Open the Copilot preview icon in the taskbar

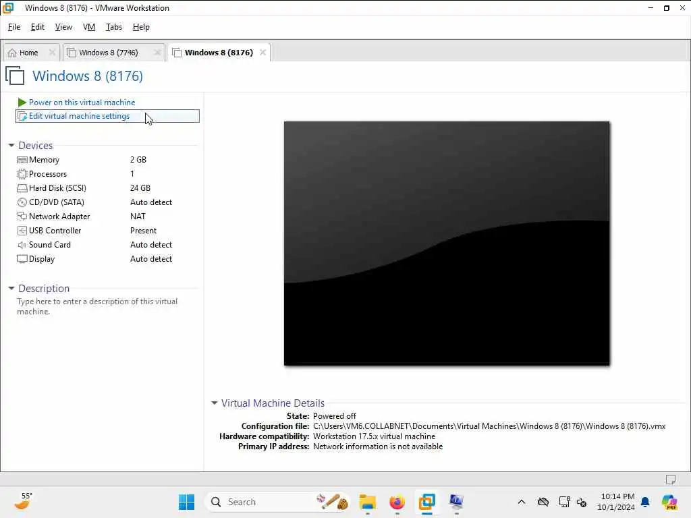[x=669, y=502]
